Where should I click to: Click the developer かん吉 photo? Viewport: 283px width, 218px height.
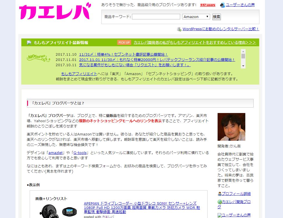pyautogui.click(x=231, y=127)
